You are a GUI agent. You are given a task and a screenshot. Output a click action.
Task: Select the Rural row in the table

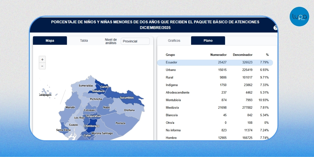(215, 77)
